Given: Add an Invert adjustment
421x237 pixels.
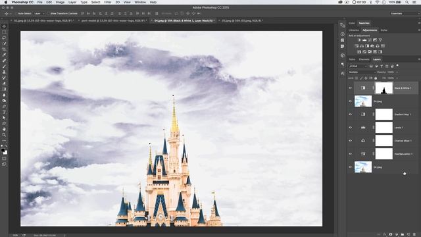Looking at the screenshot, I should (359, 52).
